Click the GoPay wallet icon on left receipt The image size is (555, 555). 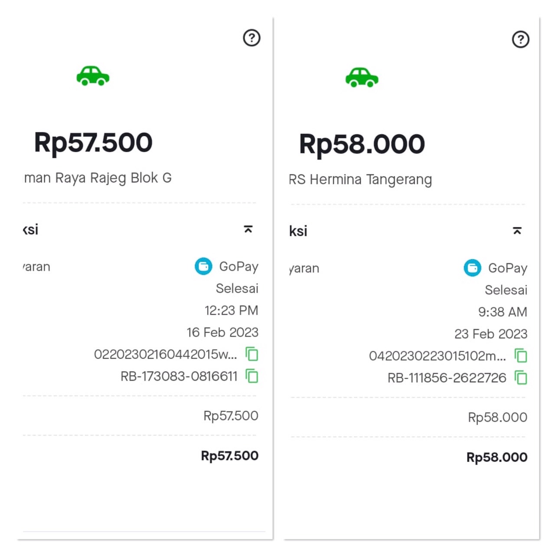[x=203, y=266]
